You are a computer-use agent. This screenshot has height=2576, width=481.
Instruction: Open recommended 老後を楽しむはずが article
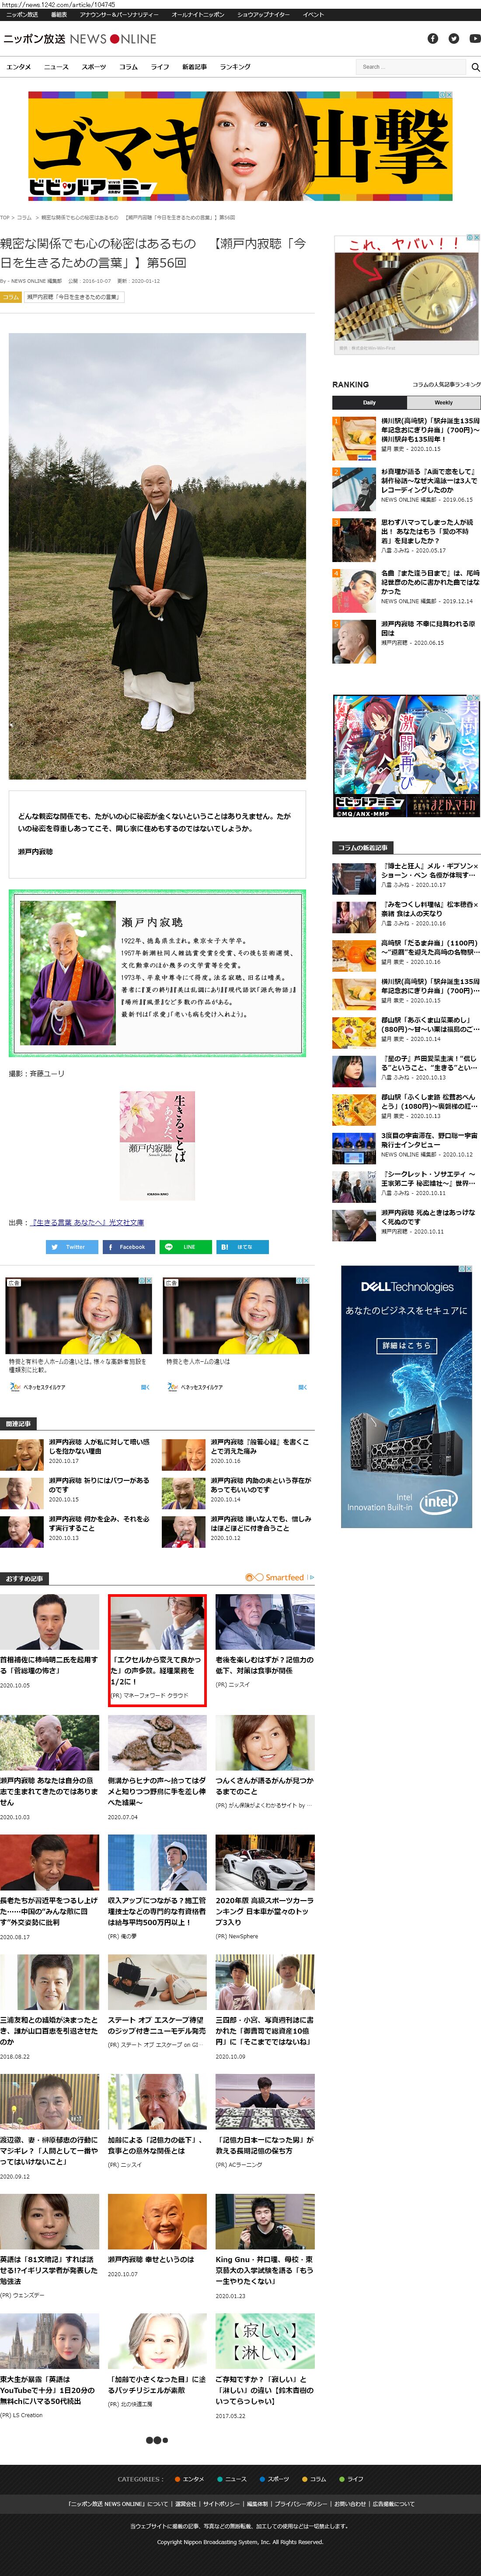[265, 1642]
